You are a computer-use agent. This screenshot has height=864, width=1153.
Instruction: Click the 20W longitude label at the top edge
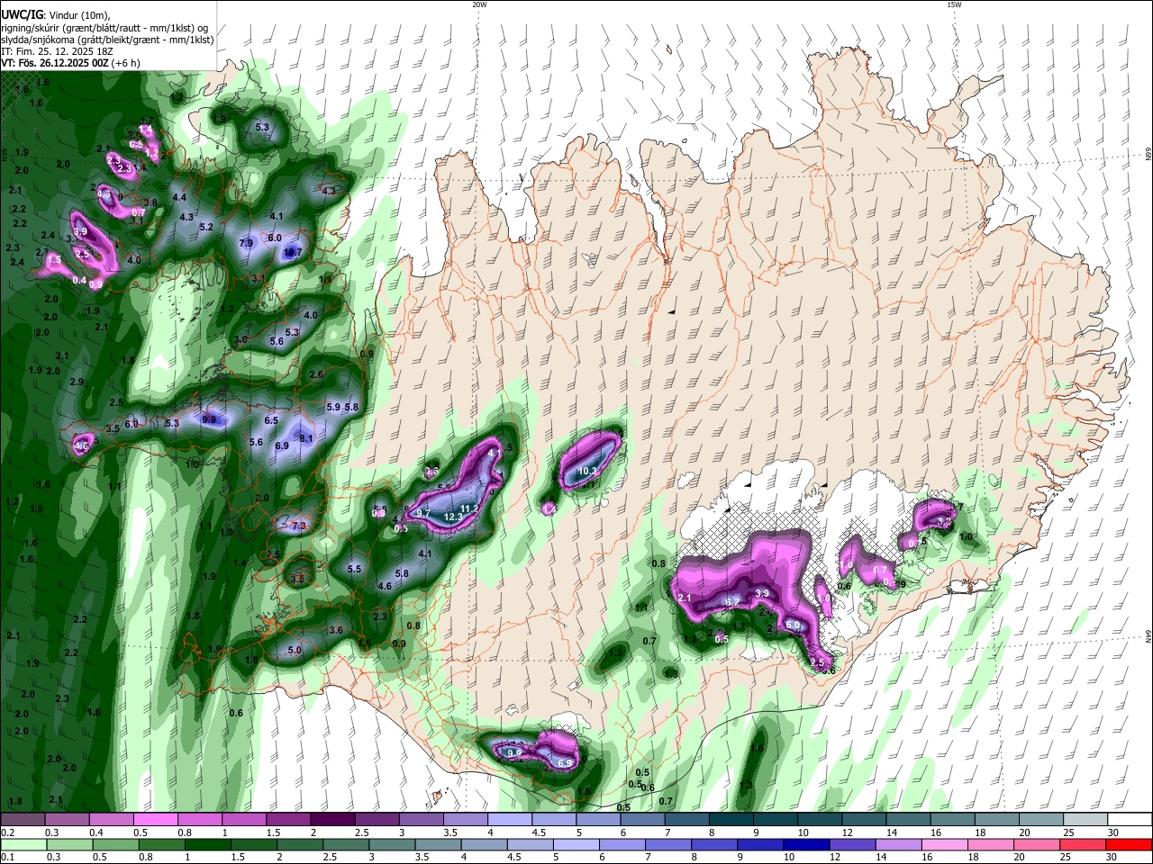click(x=479, y=4)
